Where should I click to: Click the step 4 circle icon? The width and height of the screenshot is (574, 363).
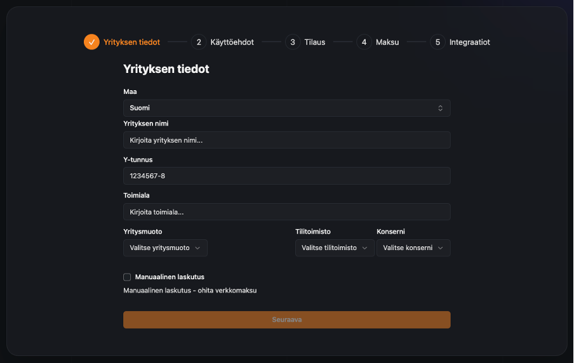[364, 42]
